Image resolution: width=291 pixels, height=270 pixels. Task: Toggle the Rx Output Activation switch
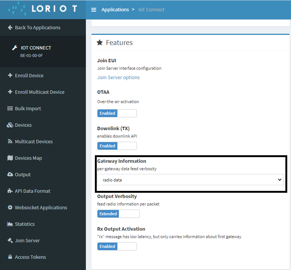point(117,246)
